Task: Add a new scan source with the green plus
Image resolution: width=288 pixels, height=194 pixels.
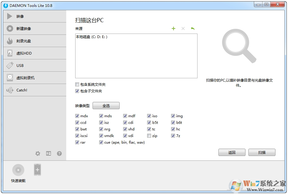Action: click(174, 28)
